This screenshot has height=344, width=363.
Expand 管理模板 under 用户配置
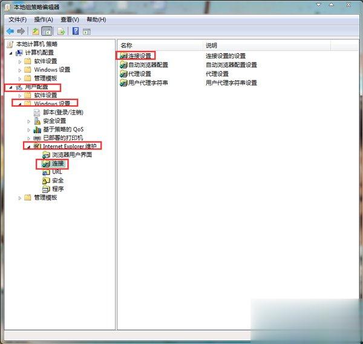point(20,198)
